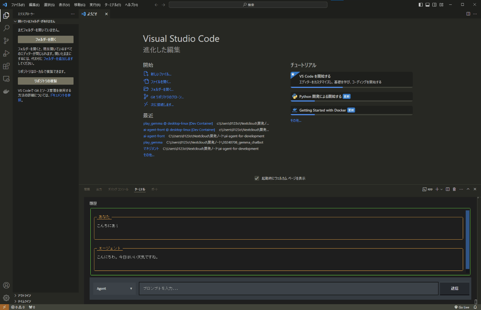
Task: Open the Docker view in activity bar
Action: [6, 91]
